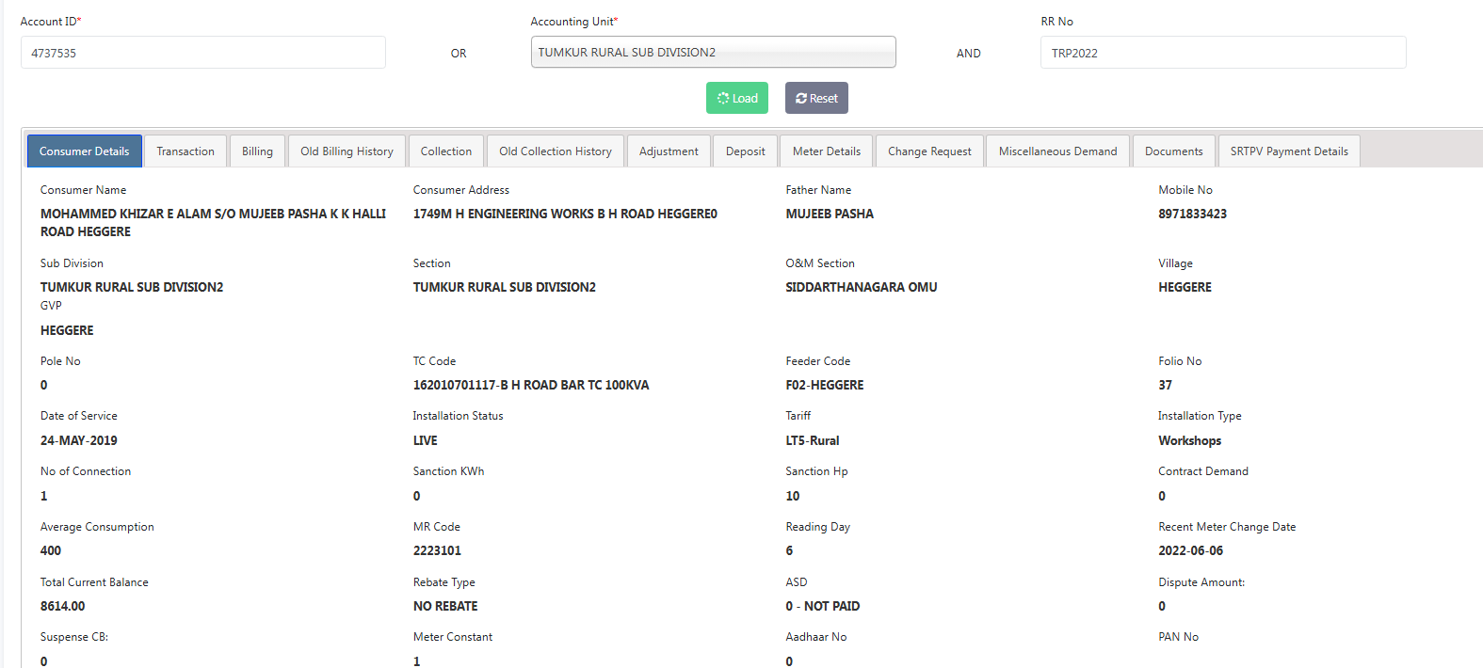Image resolution: width=1483 pixels, height=668 pixels.
Task: Click the RR No input field
Action: (x=1223, y=53)
